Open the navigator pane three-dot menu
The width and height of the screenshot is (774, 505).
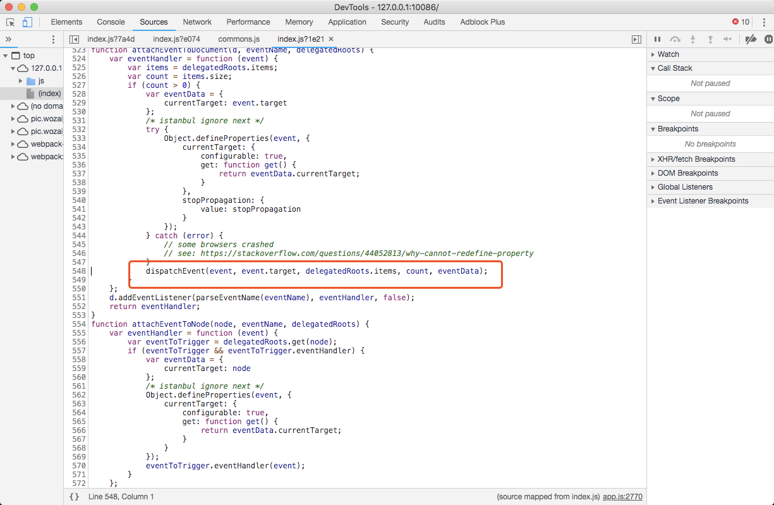tap(53, 39)
